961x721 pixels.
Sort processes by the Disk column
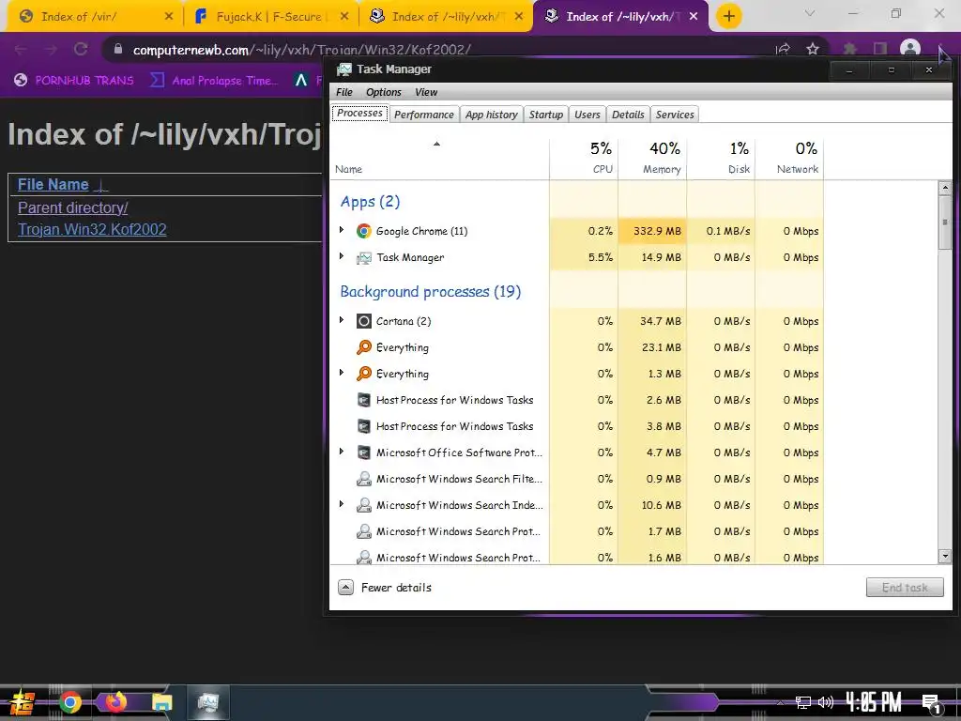(721, 158)
